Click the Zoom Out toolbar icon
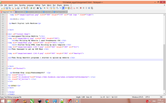Viewport: 166px width, 103px height. point(47,8)
